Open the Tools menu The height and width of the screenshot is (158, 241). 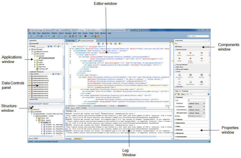(x=97, y=33)
